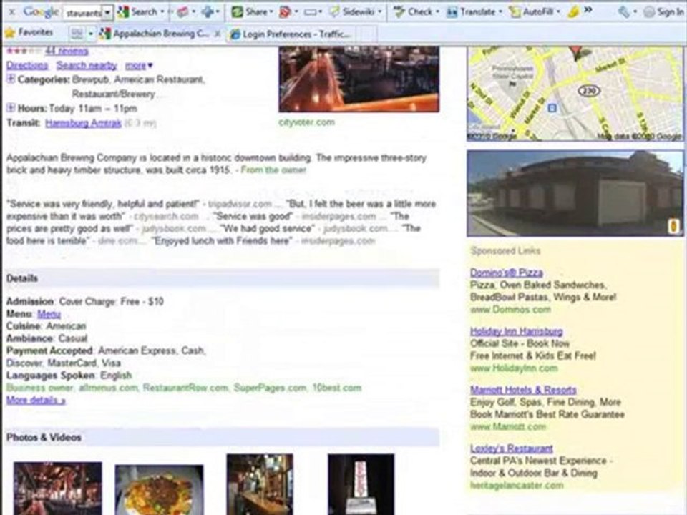Open the night sign thumbnail photo

pyautogui.click(x=361, y=484)
